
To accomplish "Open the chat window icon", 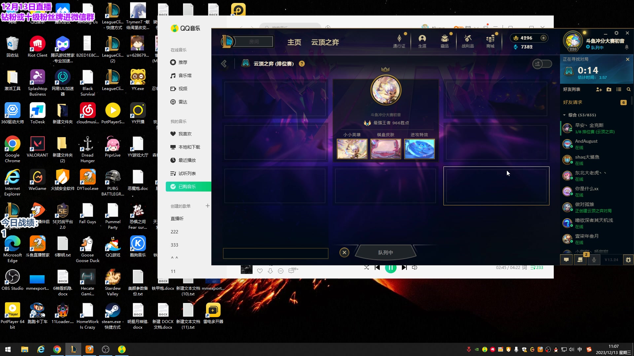I will pos(566,260).
